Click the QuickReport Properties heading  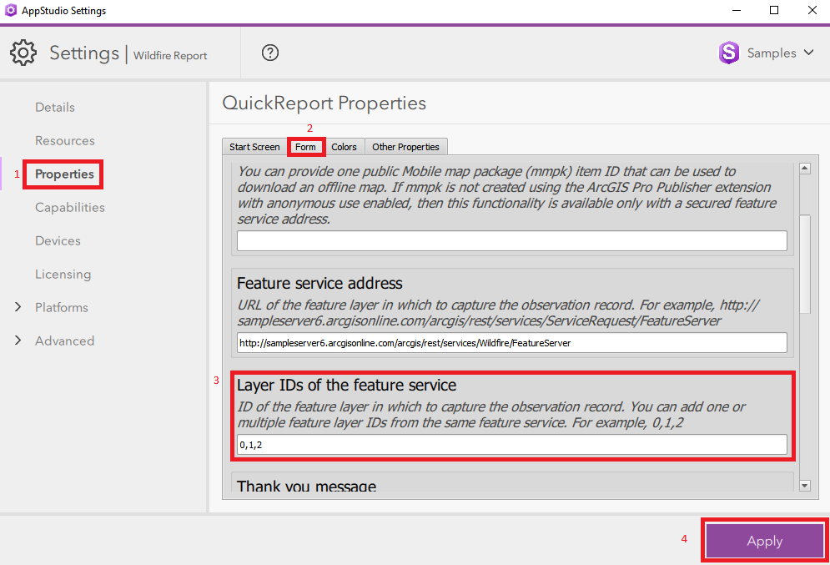click(x=324, y=103)
